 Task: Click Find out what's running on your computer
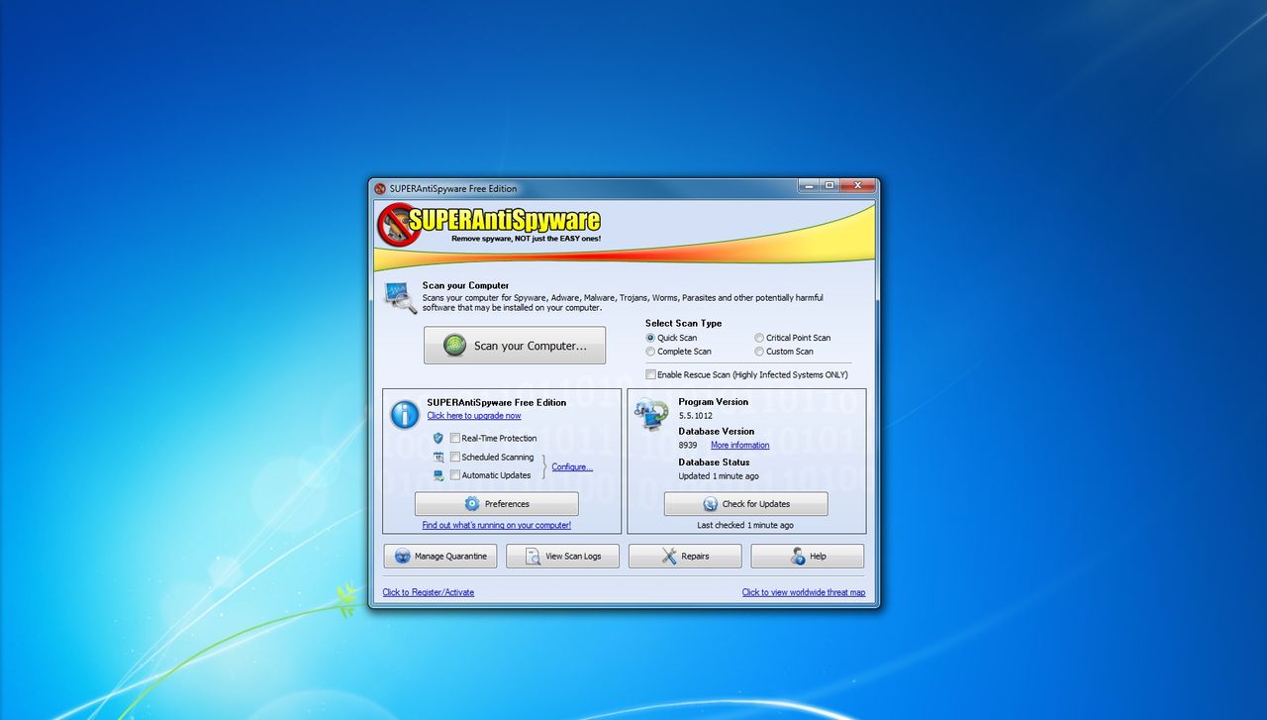(497, 525)
